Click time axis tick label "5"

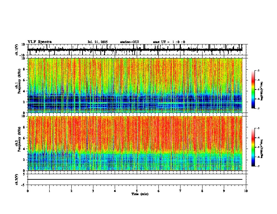click(x=137, y=191)
